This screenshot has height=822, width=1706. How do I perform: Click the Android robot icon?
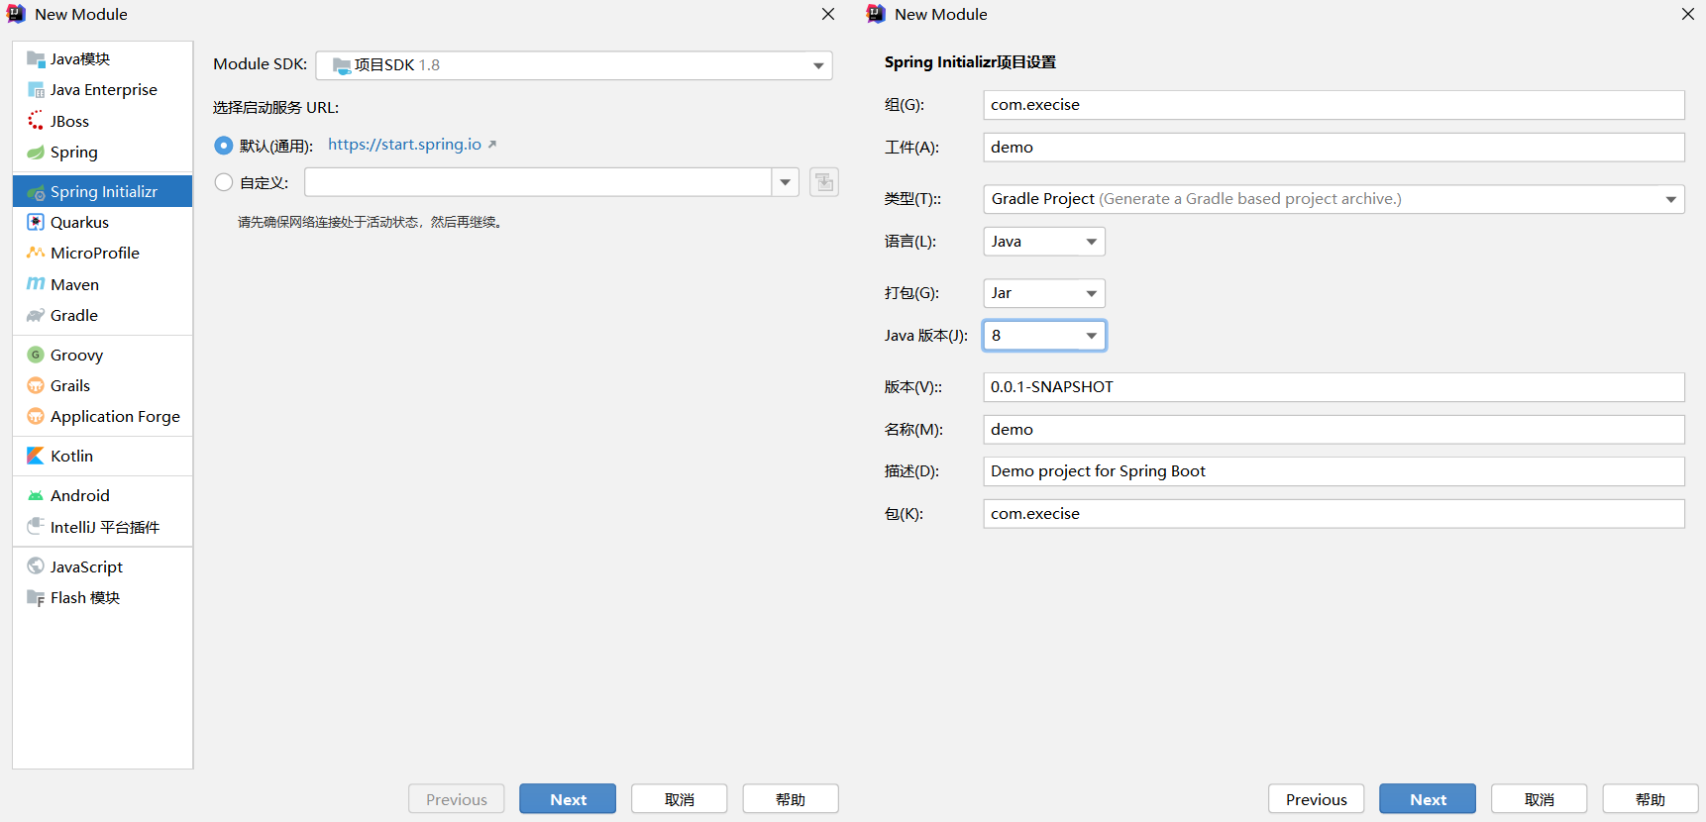point(36,495)
